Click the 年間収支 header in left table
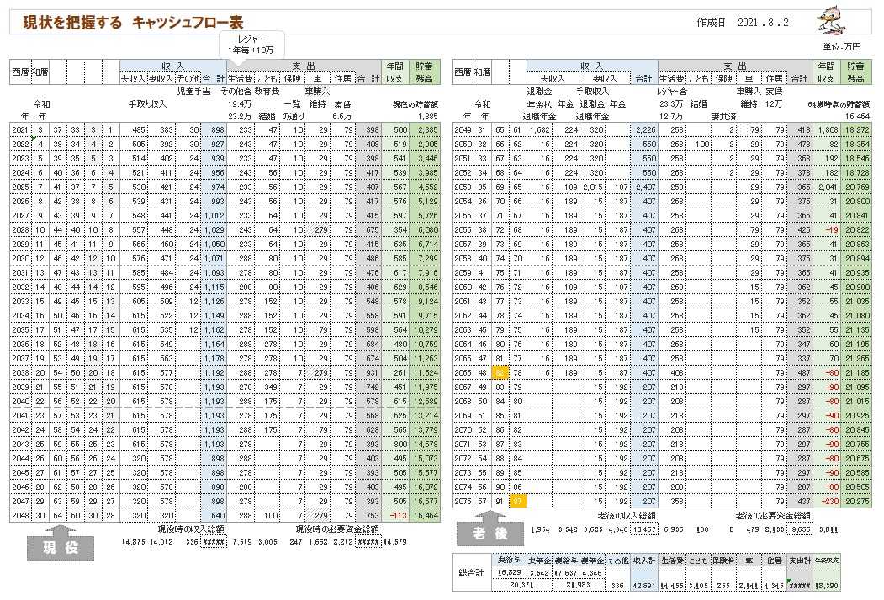The width and height of the screenshot is (884, 600). click(x=394, y=71)
